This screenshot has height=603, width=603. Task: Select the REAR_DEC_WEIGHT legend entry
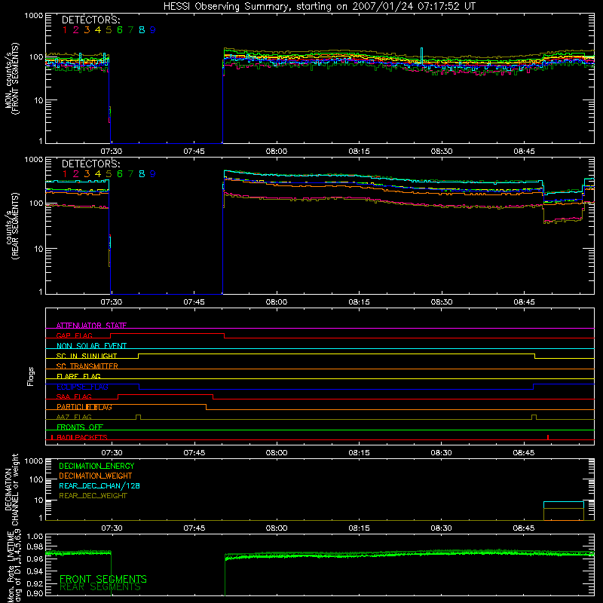(x=93, y=496)
